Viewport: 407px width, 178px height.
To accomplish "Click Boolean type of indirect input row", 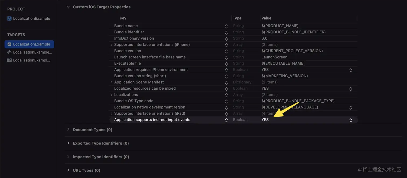I will click(x=240, y=120).
